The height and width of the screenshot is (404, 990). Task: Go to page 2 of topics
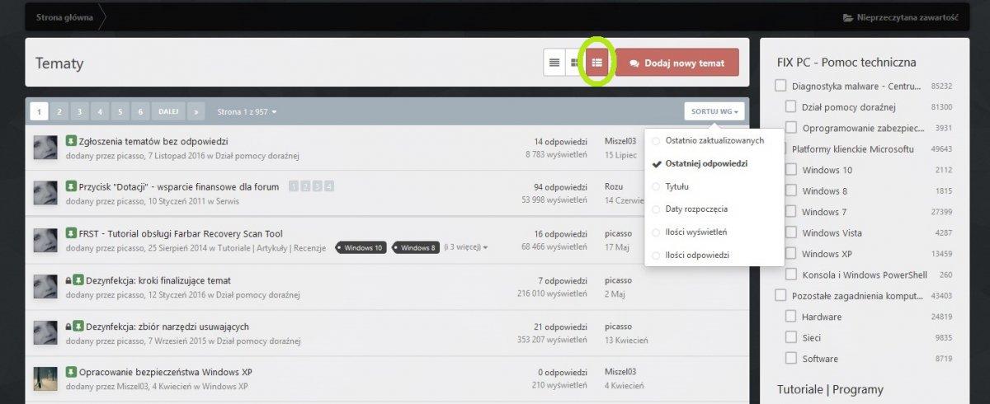tap(59, 111)
